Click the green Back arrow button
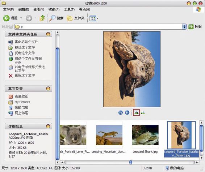Viewport: 205px width, 172px height. click(x=6, y=18)
